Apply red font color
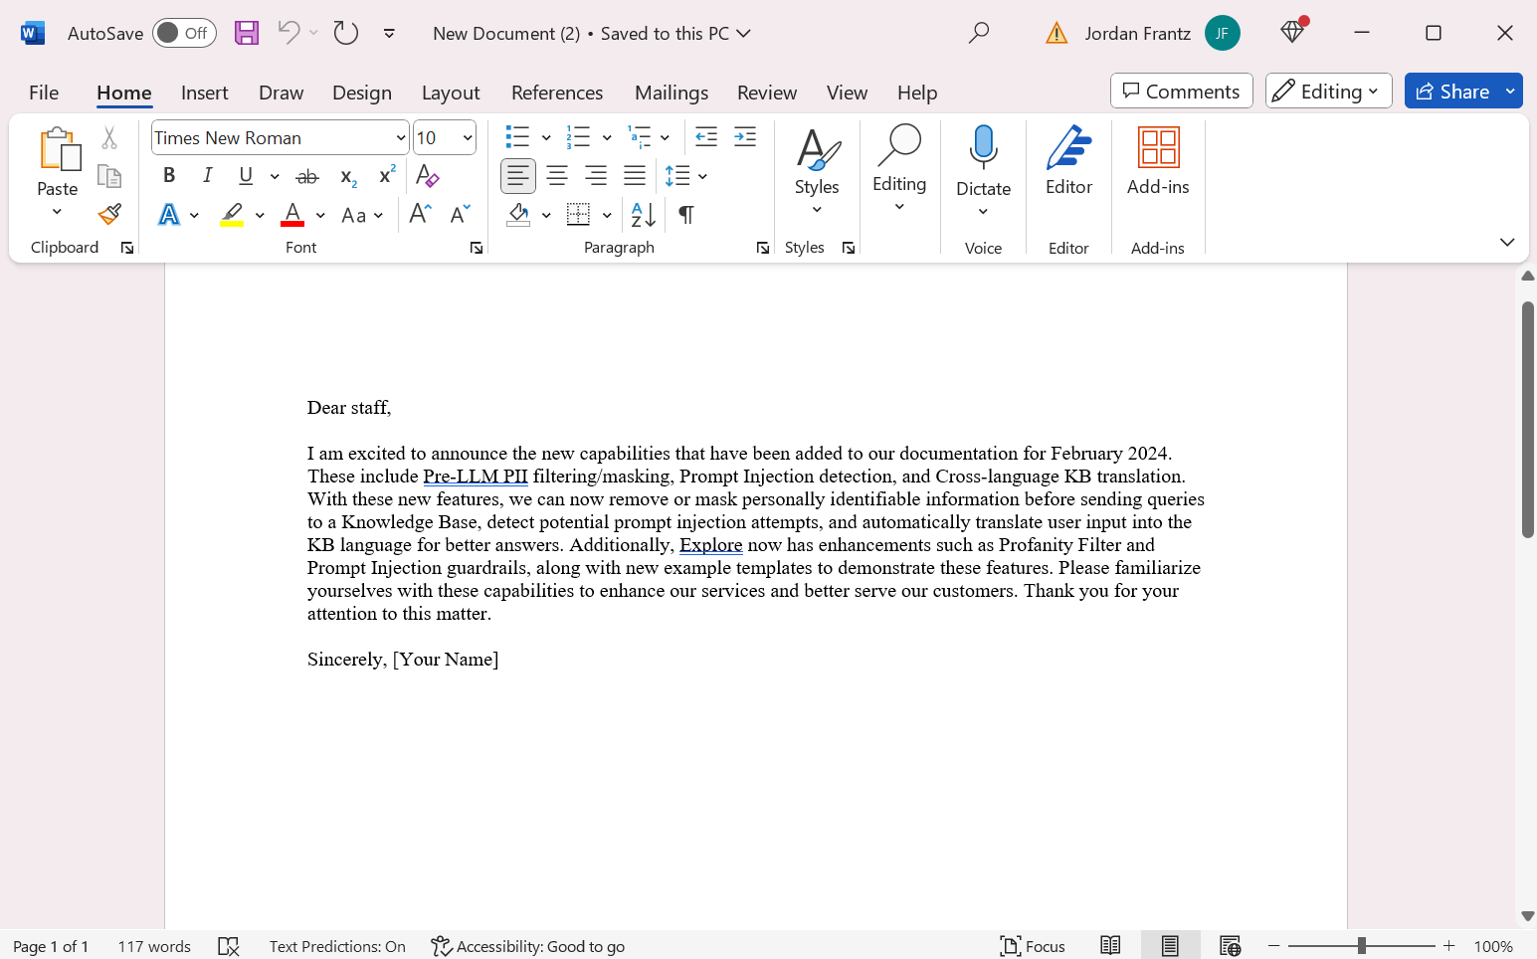The width and height of the screenshot is (1537, 959). pos(292,215)
